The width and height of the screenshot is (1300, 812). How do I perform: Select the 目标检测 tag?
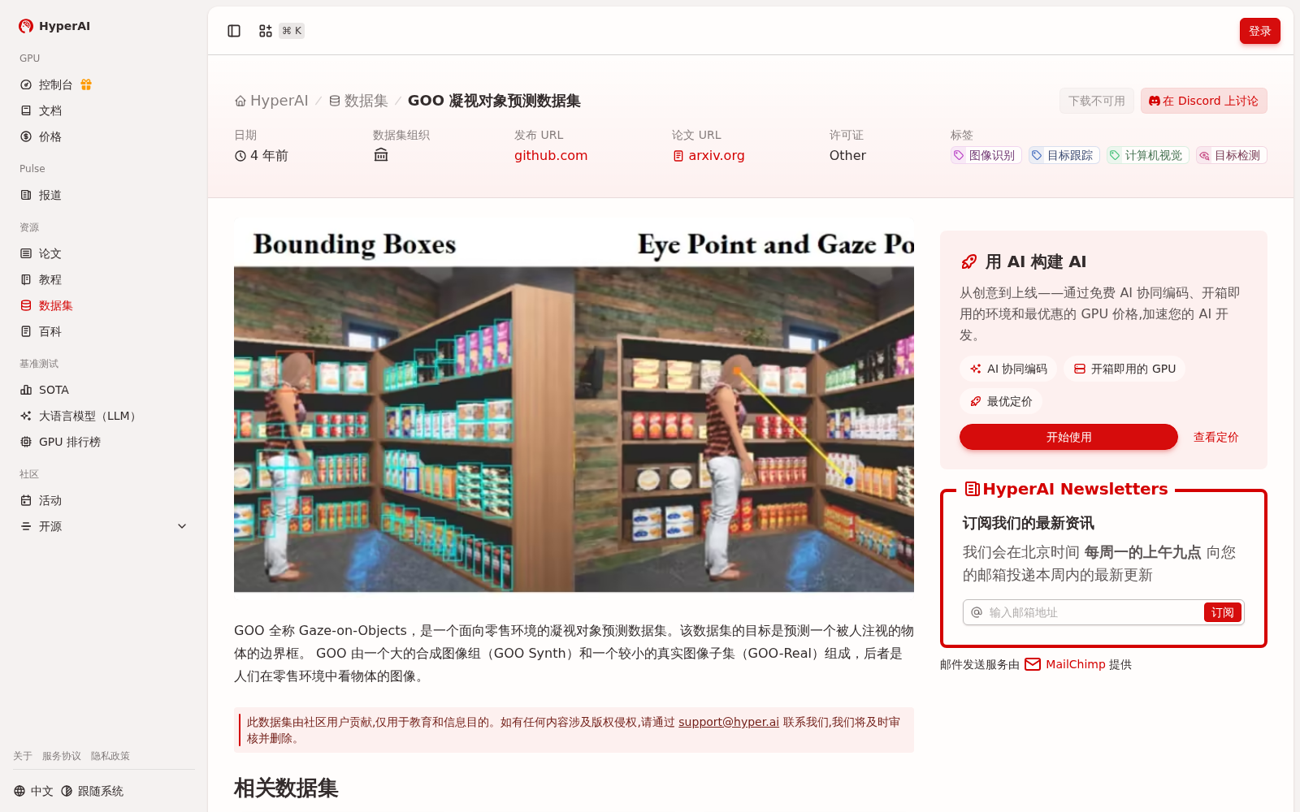tap(1230, 155)
